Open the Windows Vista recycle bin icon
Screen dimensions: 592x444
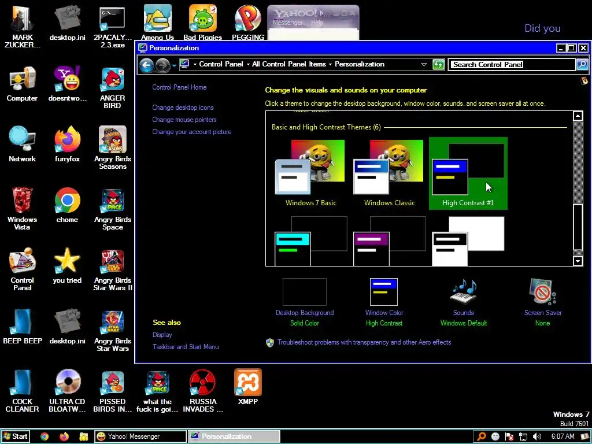23,209
